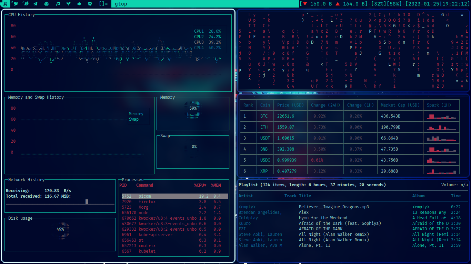Select the sprout icon workspace
This screenshot has width=471, height=264.
tap(68, 4)
